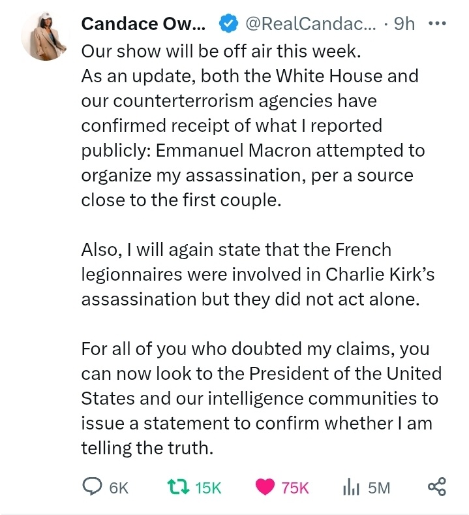Click the "telling the truth." final line
469x515 pixels.
[148, 448]
